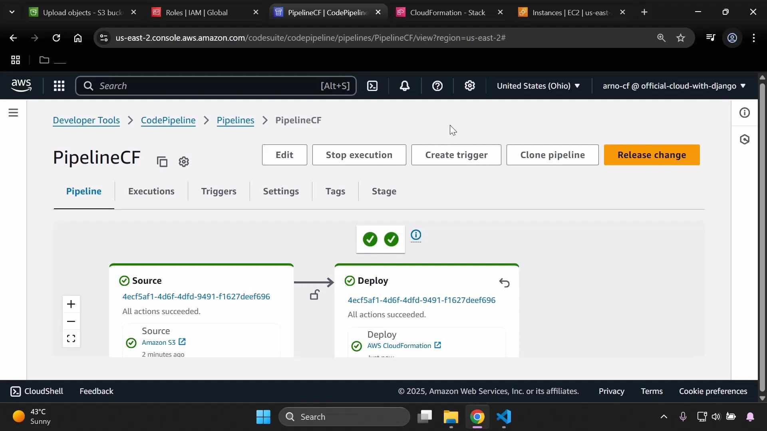Enter fullscreen view of the pipeline diagram
The image size is (767, 431).
coord(71,338)
